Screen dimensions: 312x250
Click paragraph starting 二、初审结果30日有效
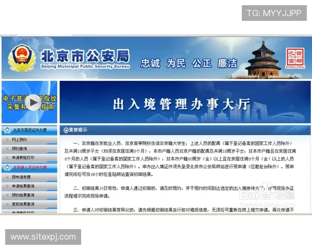pyautogui.click(x=179, y=192)
